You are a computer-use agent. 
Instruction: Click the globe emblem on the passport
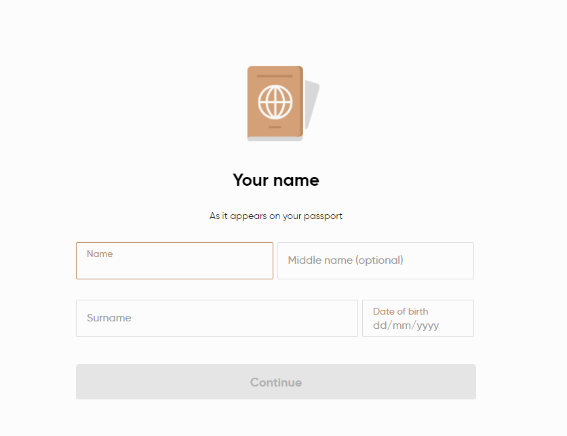275,102
